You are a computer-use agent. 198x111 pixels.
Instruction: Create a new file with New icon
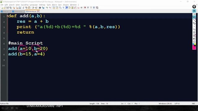click(x=2, y=8)
